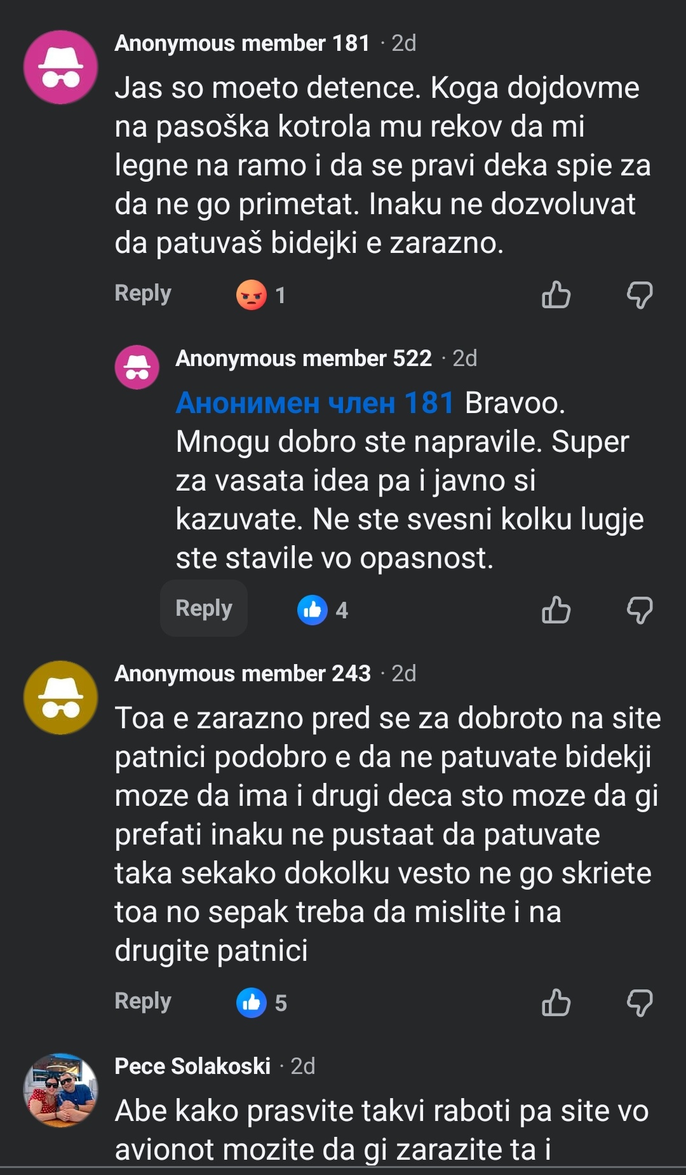
Task: Thumbs up Anonymous member 243's comment
Action: pyautogui.click(x=556, y=1003)
